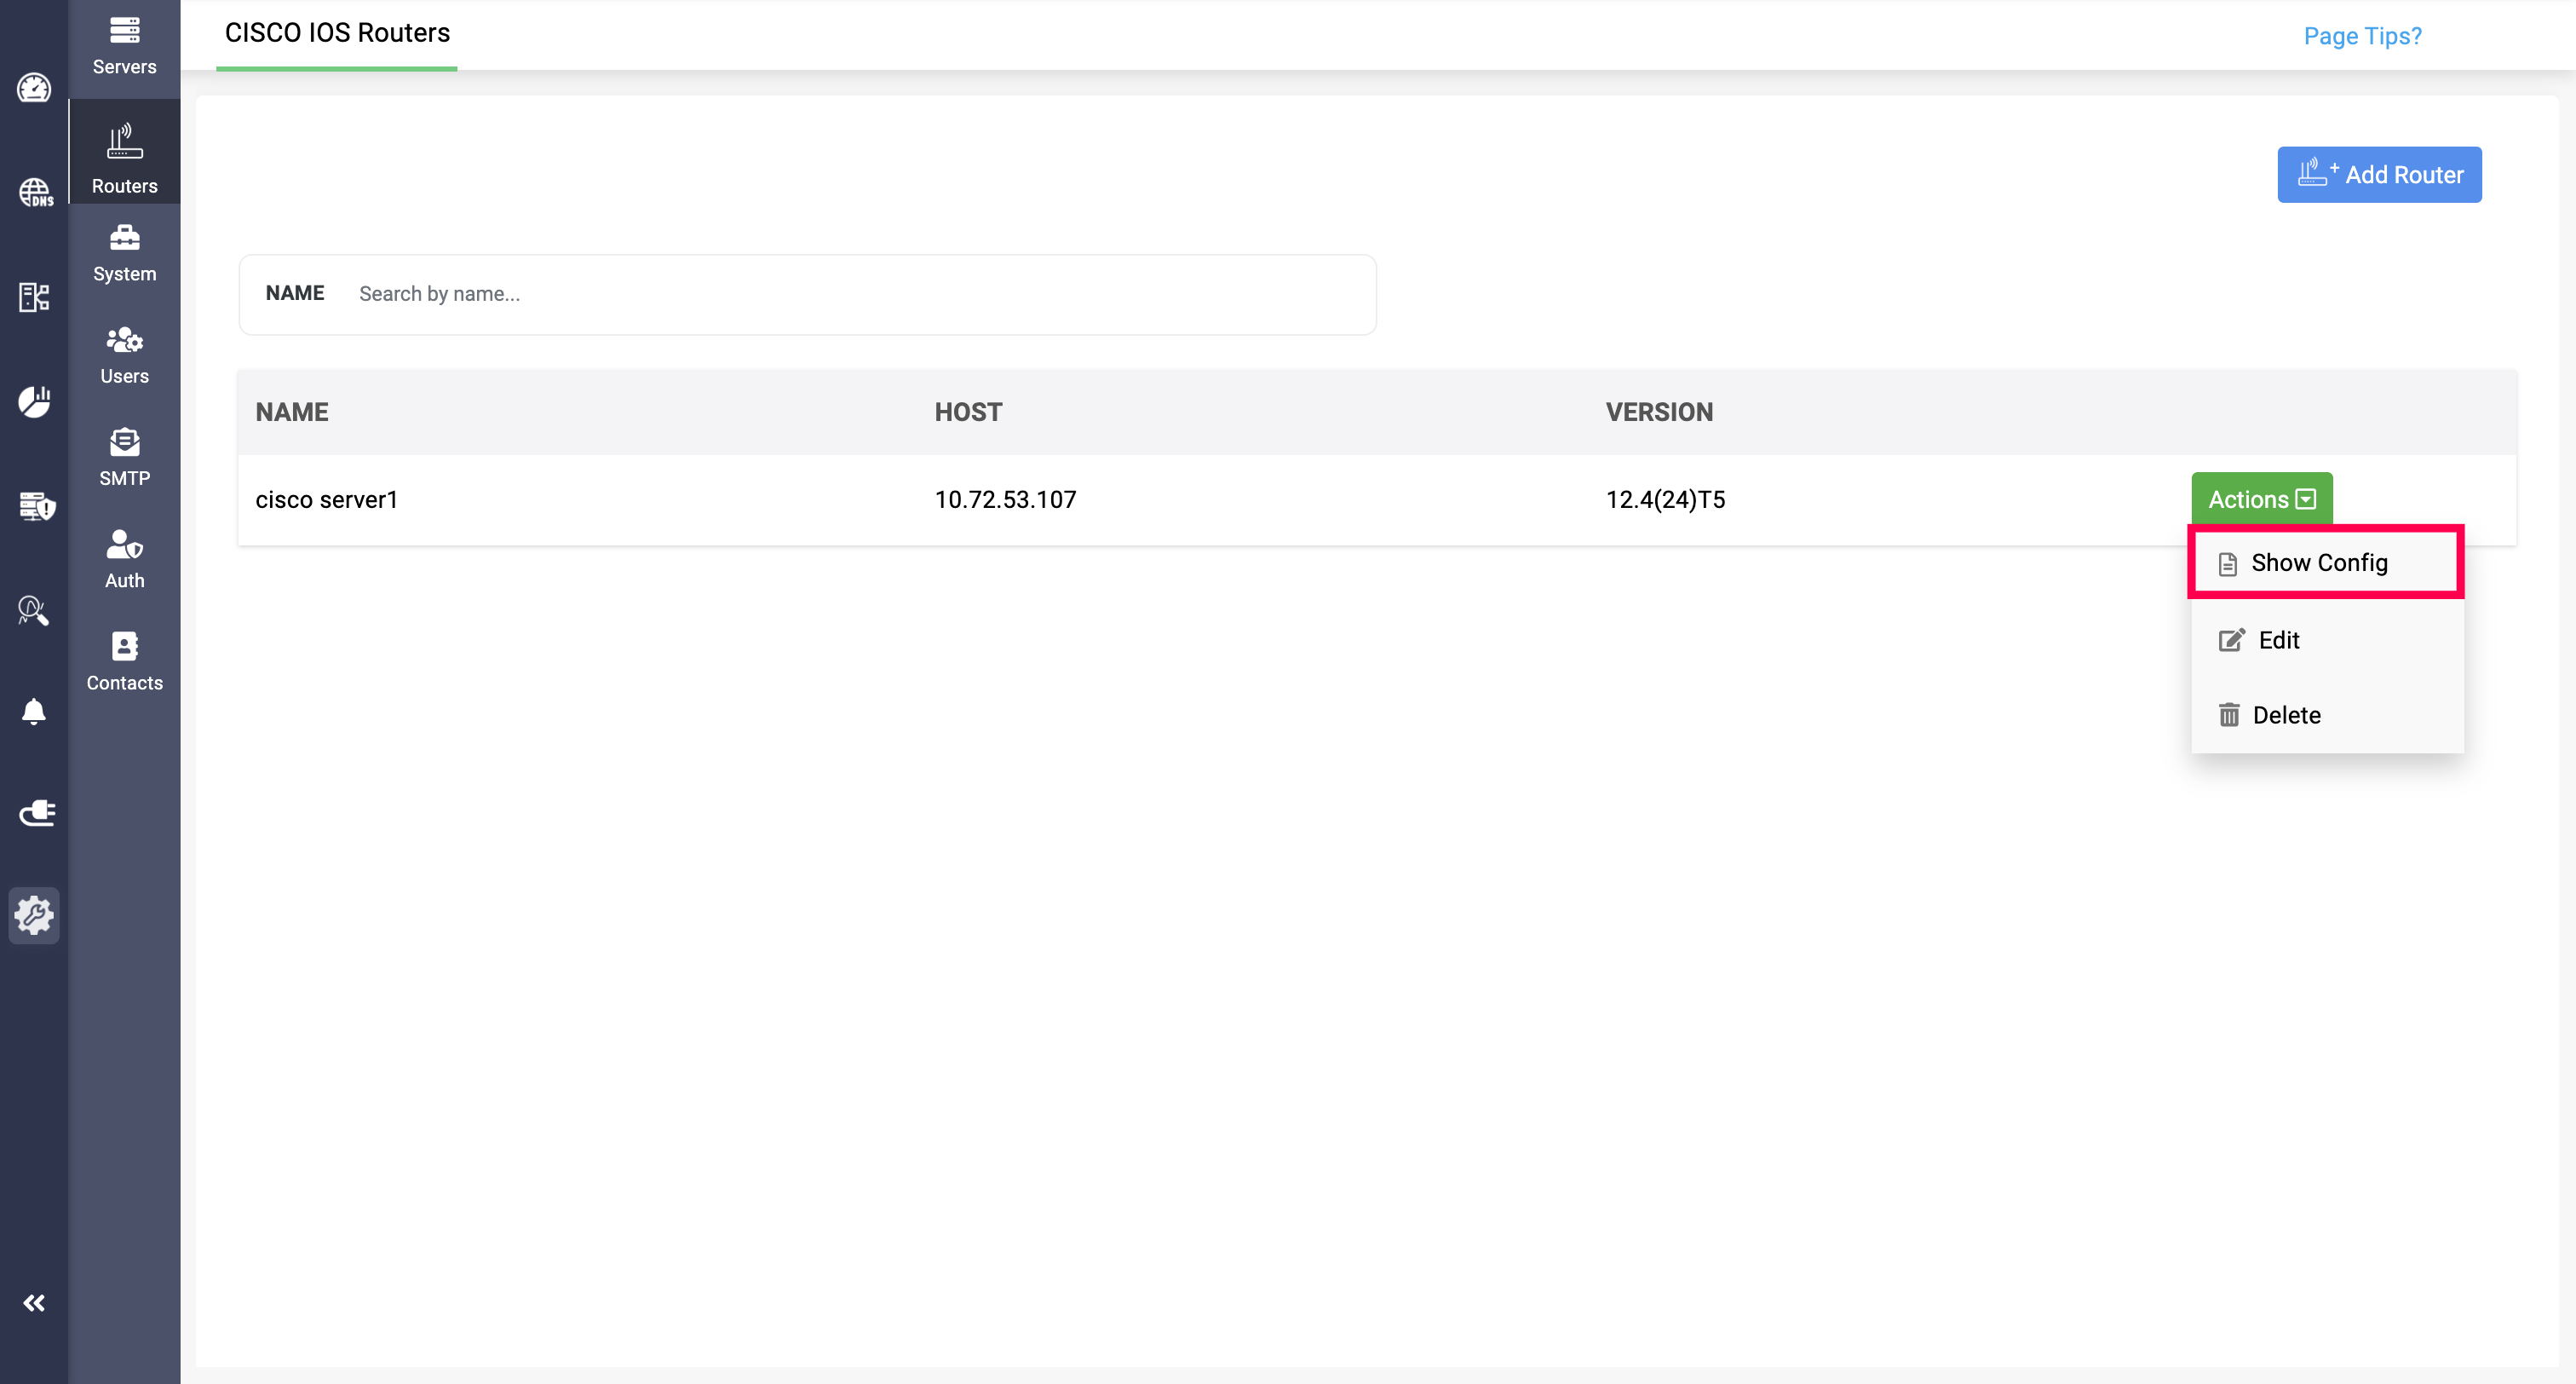This screenshot has width=2576, height=1384.
Task: Open the settings gear icon
Action: pyautogui.click(x=34, y=914)
